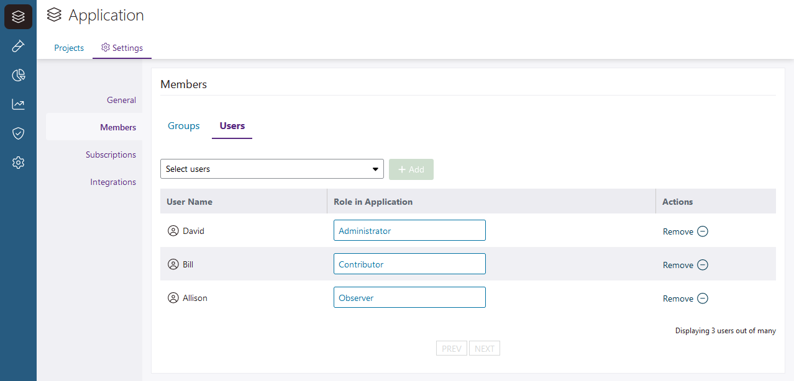Image resolution: width=794 pixels, height=381 pixels.
Task: Open Integrations settings section
Action: click(x=112, y=182)
